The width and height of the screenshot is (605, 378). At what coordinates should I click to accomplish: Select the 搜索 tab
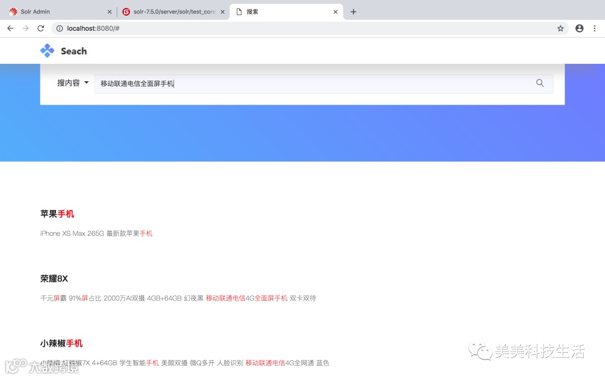(x=286, y=12)
